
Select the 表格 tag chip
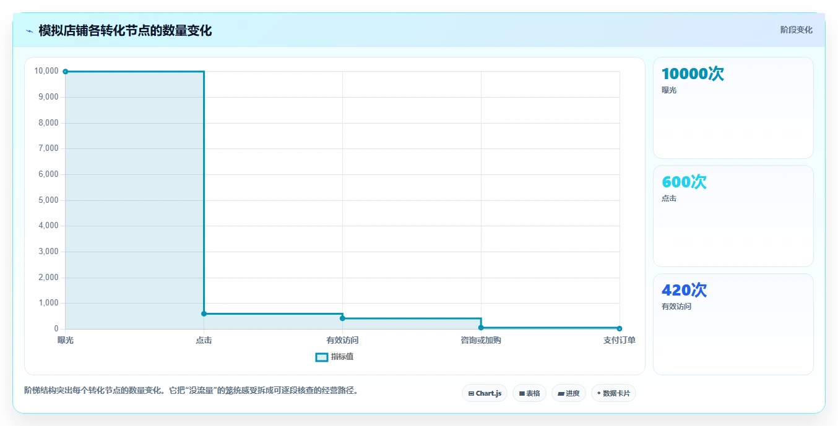(529, 393)
